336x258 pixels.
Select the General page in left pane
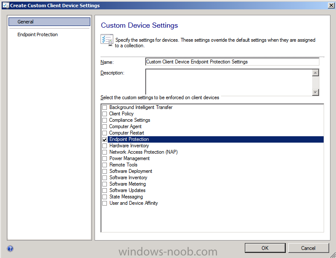click(49, 22)
